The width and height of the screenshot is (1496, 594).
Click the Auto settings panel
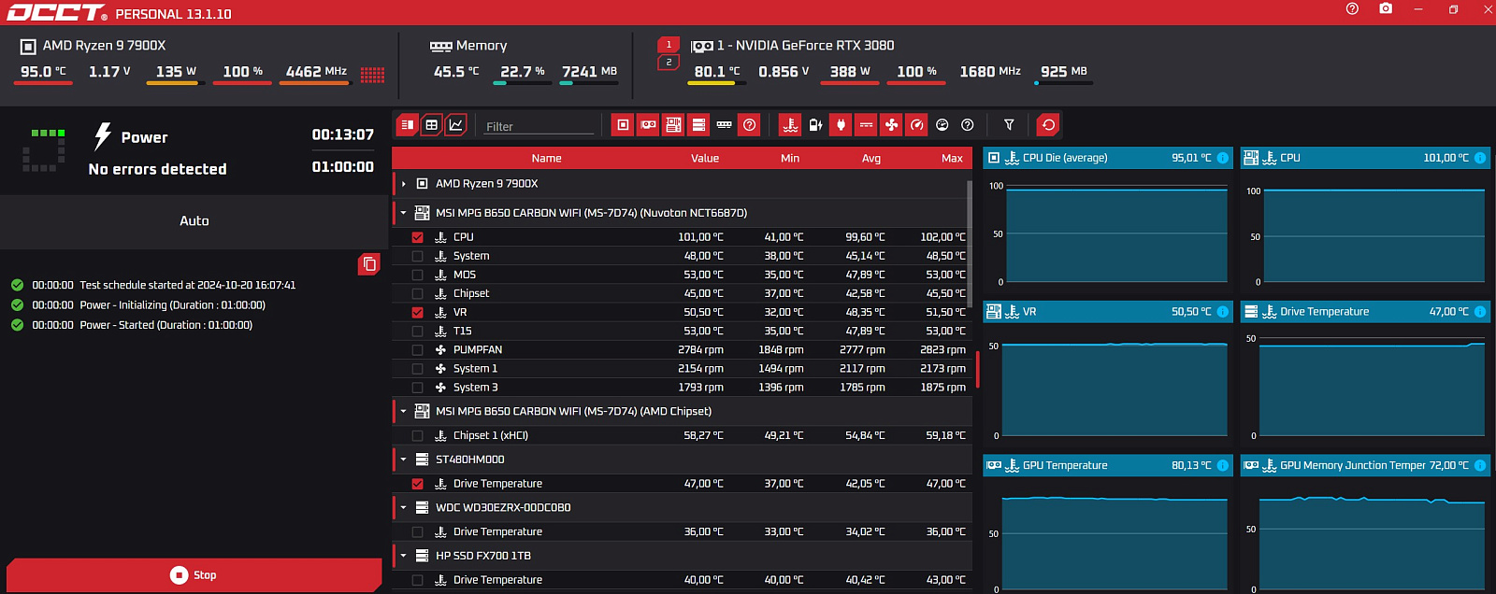(194, 221)
